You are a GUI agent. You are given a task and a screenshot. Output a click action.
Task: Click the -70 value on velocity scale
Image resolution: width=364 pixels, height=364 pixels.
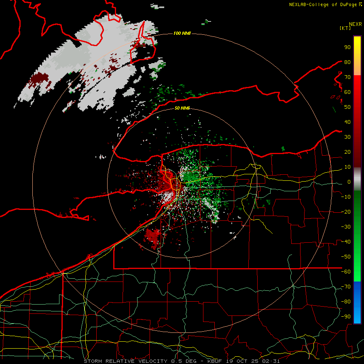coord(346,287)
